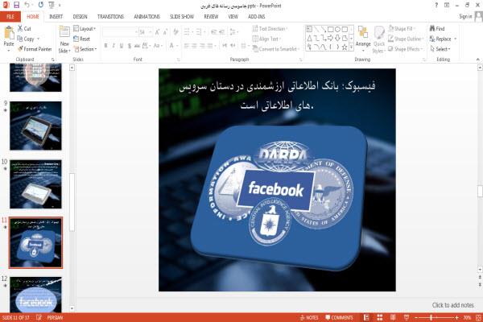Screen dimensions: 483x322
Task: Click Convert to SmartArt icon
Action: click(x=255, y=48)
